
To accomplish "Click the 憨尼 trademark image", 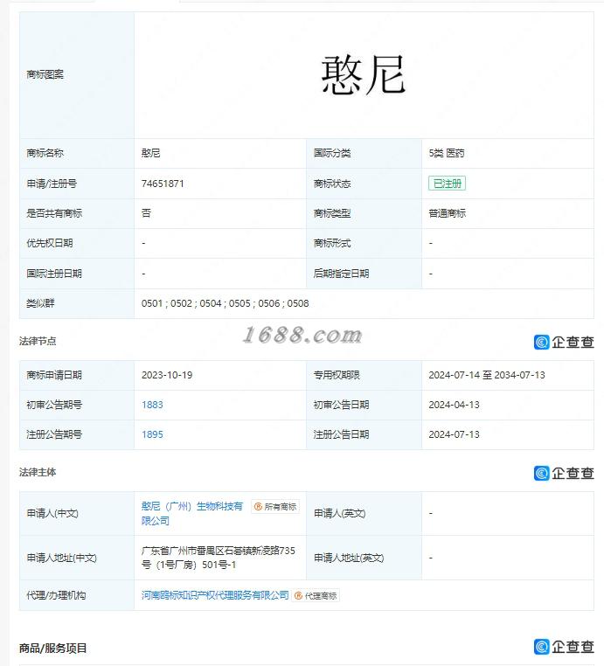I will 364,75.
